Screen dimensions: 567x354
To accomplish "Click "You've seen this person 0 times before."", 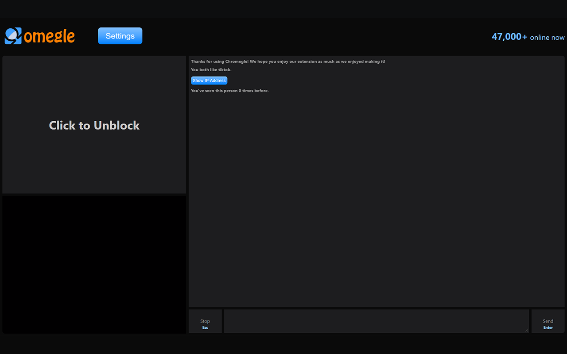I will point(230,91).
